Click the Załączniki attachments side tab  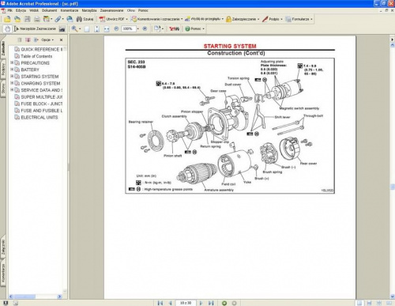3,247
